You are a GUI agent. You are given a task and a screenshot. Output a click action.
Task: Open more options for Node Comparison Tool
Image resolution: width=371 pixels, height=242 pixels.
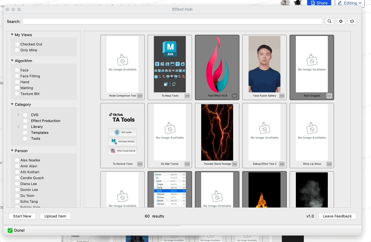coord(140,96)
